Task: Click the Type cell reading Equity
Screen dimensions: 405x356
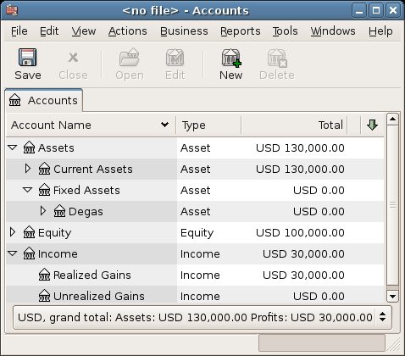Action: [197, 233]
